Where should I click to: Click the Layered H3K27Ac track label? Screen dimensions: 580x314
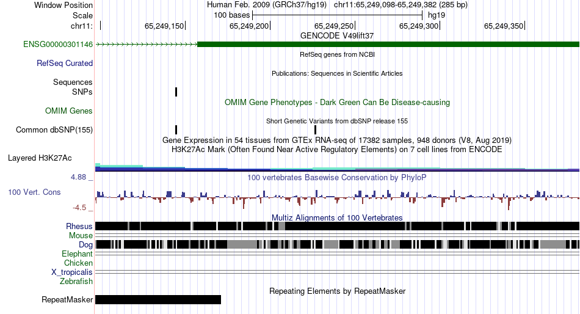pos(40,158)
